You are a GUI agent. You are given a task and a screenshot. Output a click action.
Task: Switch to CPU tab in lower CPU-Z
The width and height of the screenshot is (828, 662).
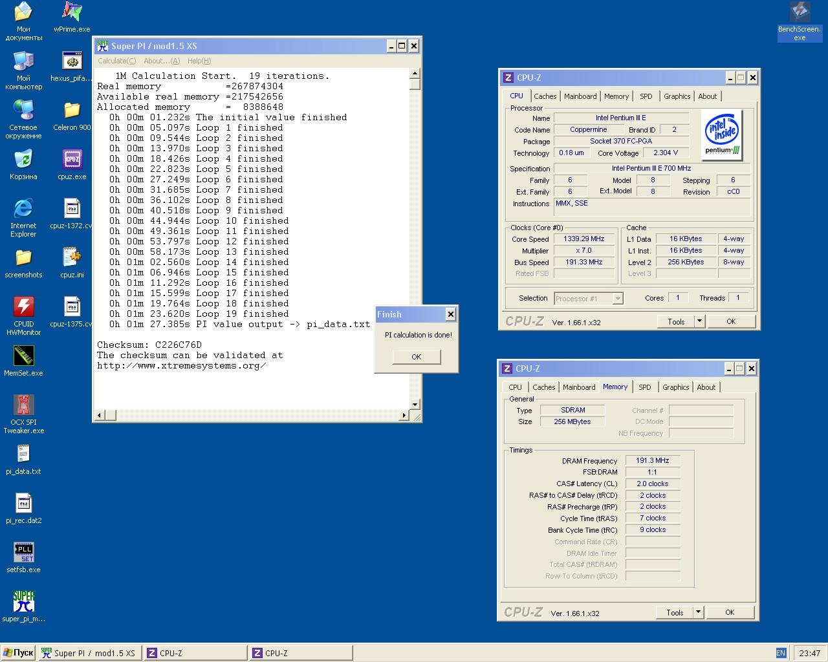[x=515, y=387]
